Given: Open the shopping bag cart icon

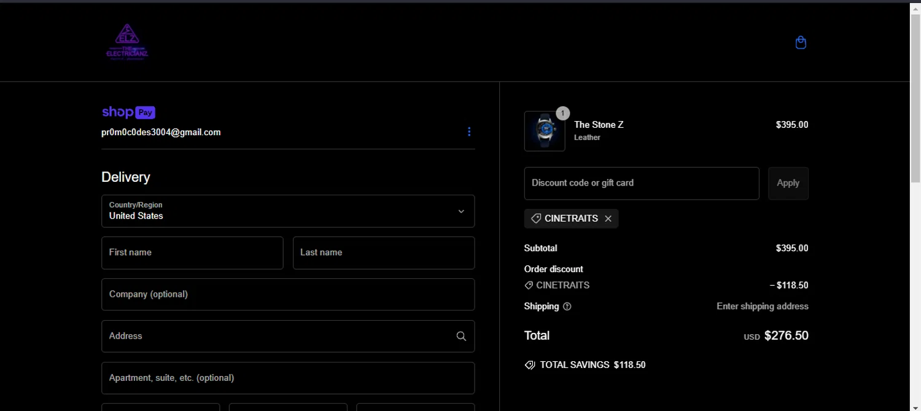Looking at the screenshot, I should 801,42.
